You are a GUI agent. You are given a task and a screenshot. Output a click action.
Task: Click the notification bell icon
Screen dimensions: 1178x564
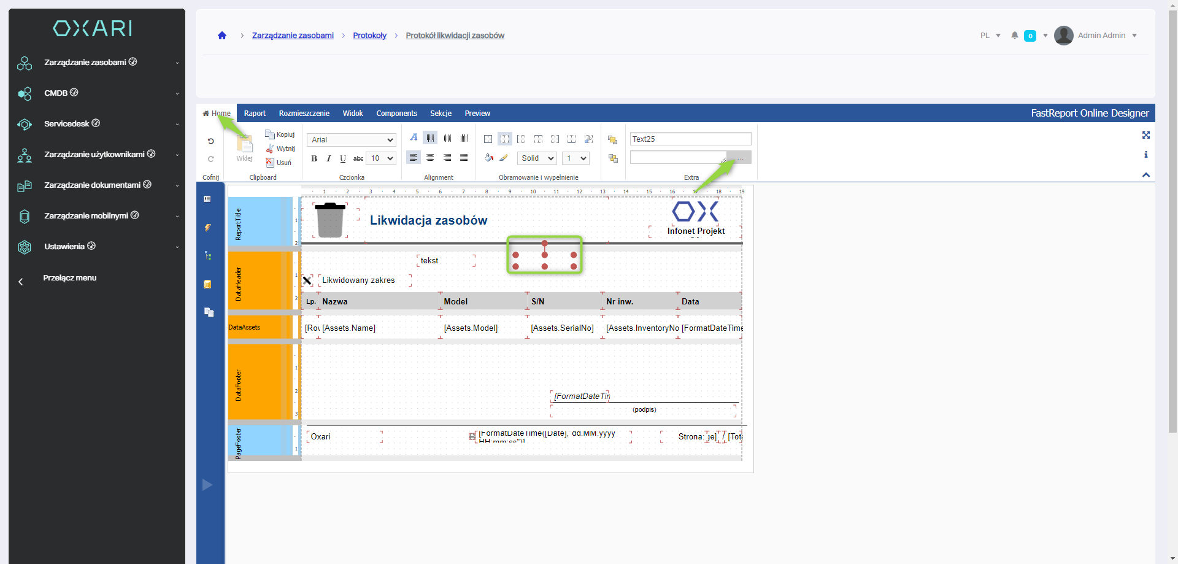click(1015, 36)
